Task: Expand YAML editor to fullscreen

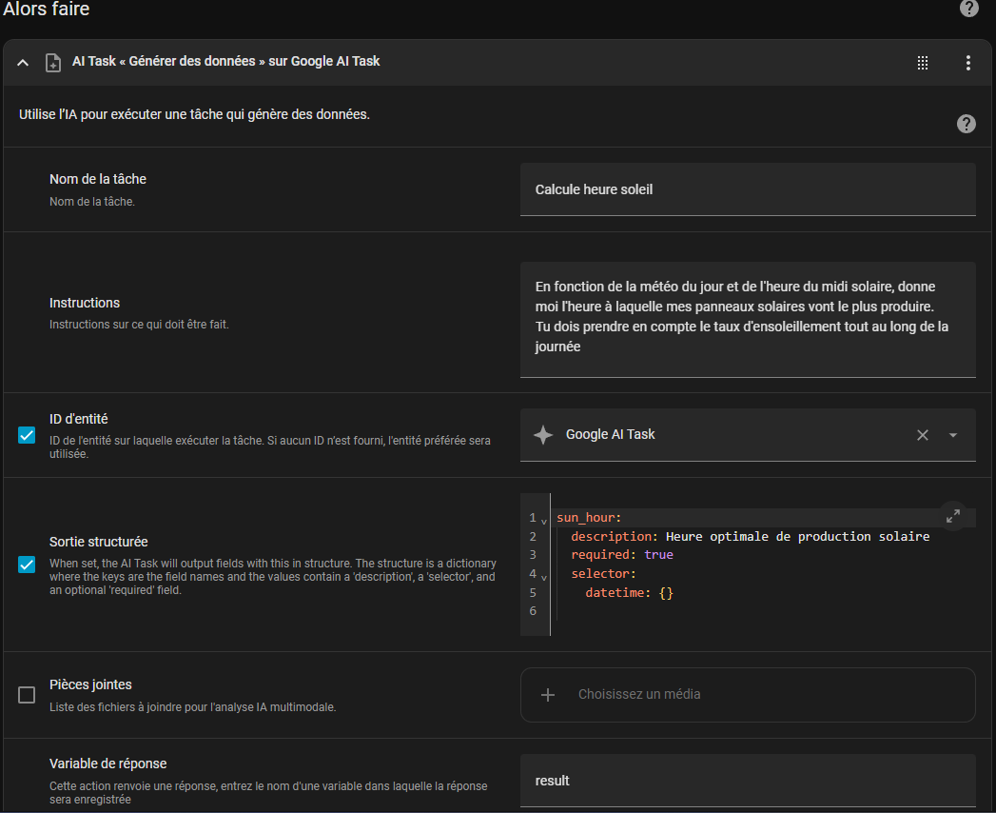Action: [953, 516]
